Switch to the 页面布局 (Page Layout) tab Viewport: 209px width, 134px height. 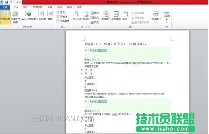click(x=38, y=7)
